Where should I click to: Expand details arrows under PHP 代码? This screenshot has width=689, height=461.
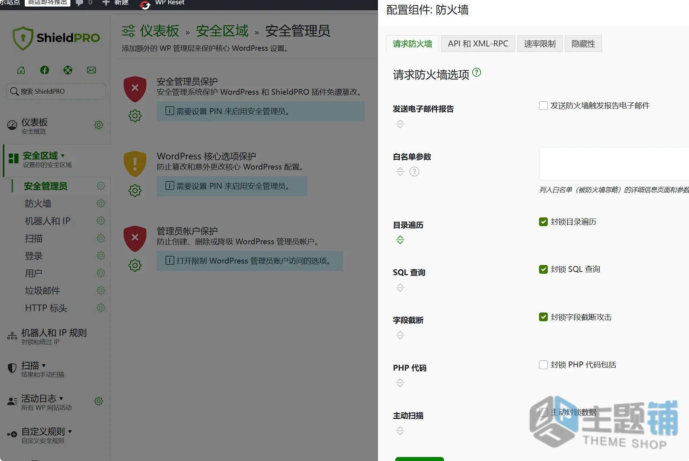click(x=400, y=383)
